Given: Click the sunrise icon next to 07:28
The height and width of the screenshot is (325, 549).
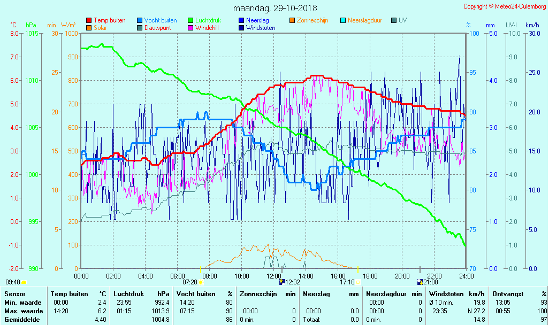Looking at the screenshot, I should click(201, 282).
